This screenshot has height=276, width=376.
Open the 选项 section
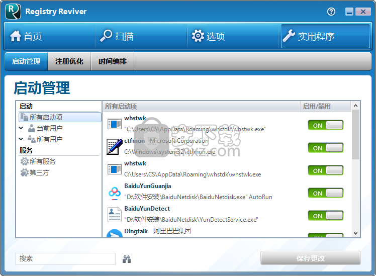click(x=233, y=36)
